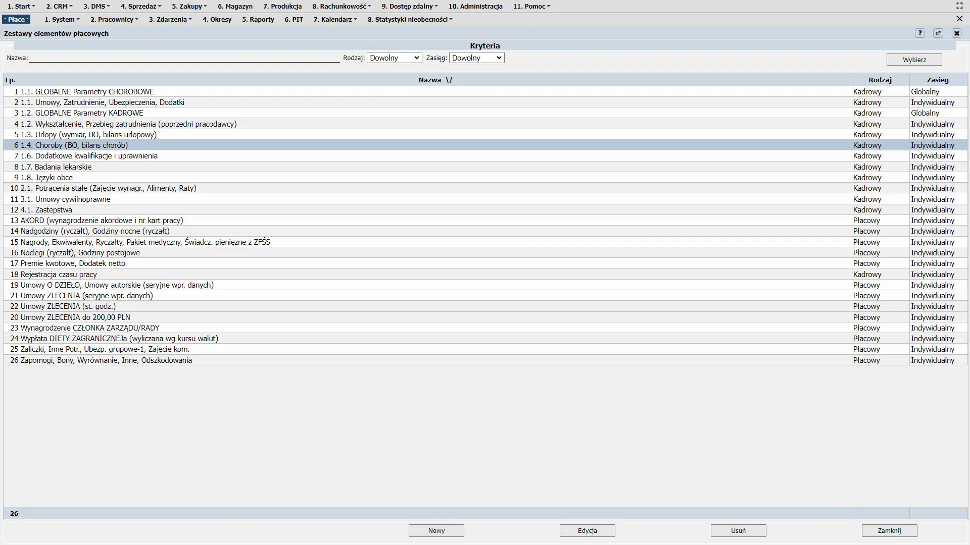Close the Płace module menu bar
The height and width of the screenshot is (545, 970).
coord(959,19)
